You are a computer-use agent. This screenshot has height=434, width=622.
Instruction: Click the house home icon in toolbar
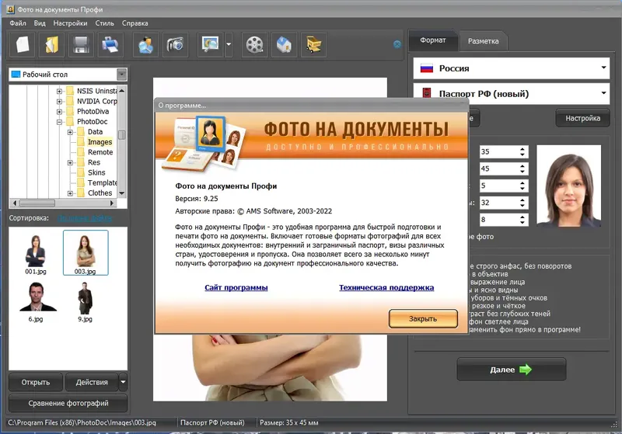[x=284, y=45]
